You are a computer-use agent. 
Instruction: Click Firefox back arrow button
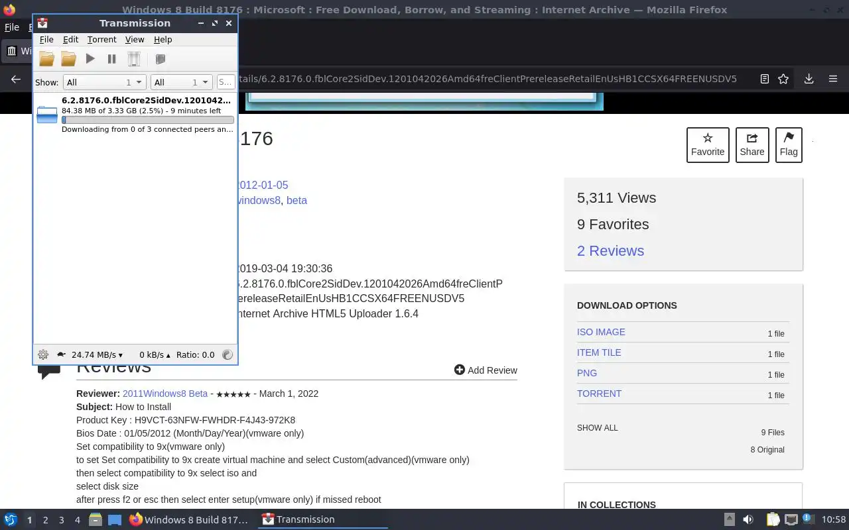16,79
